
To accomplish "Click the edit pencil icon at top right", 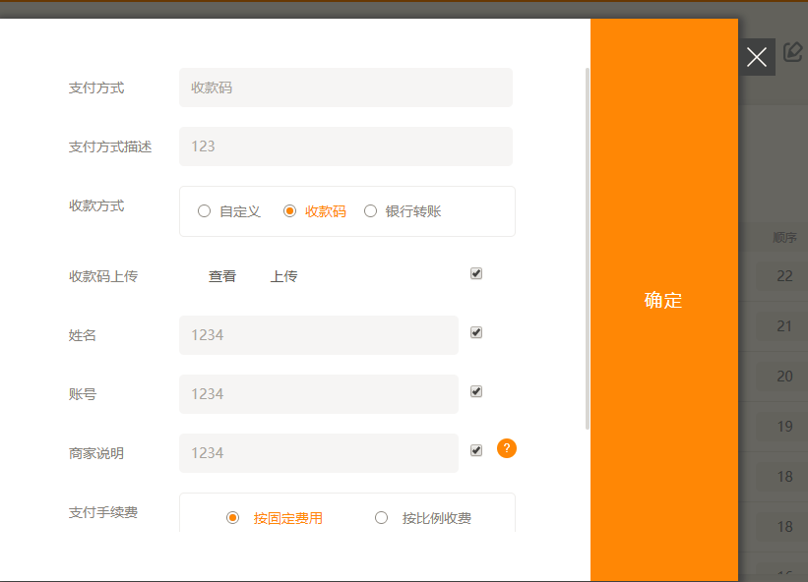I will tap(793, 53).
